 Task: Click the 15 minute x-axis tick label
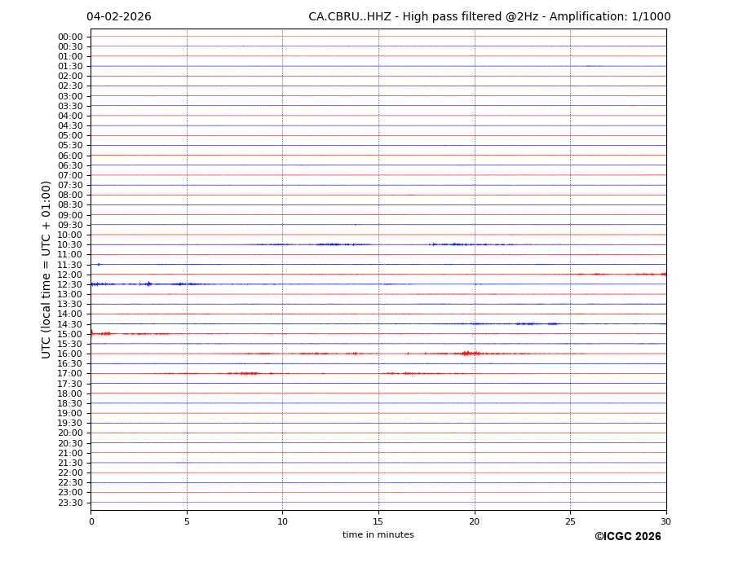(378, 521)
